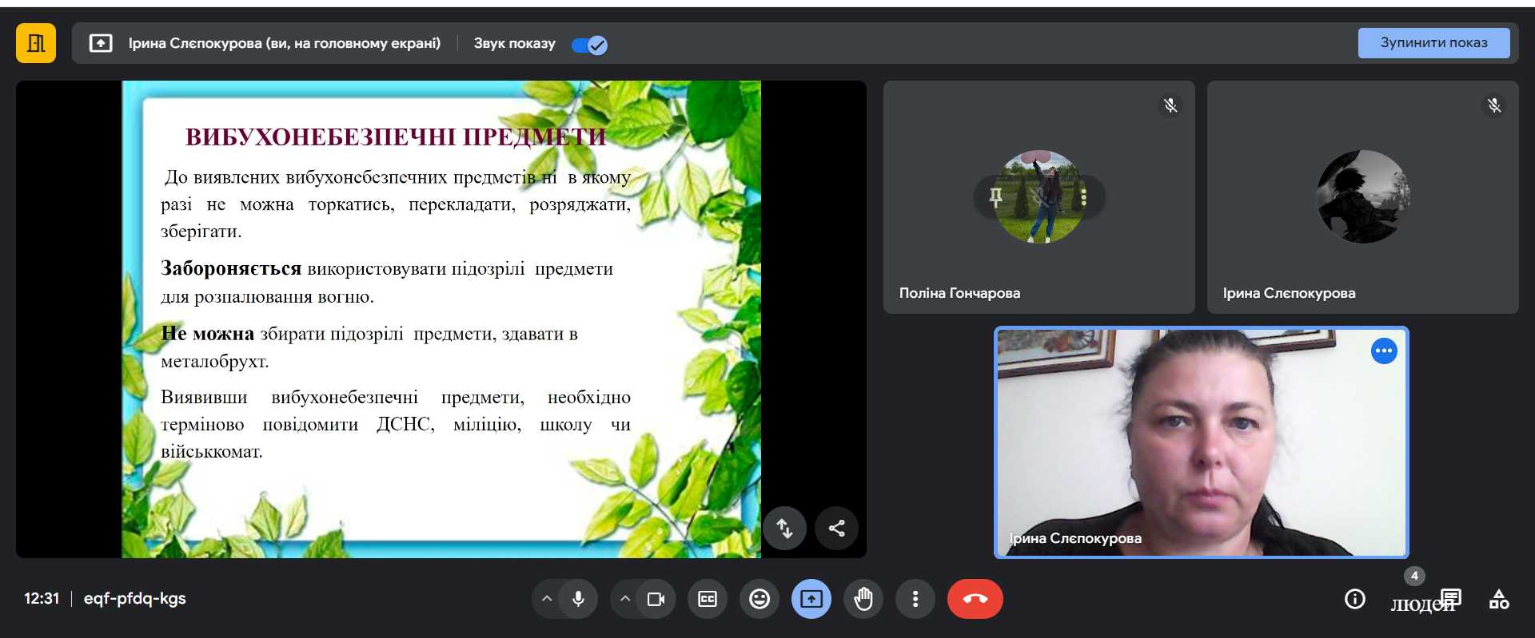Pin Поліна Гончарова's tile
This screenshot has width=1535, height=638.
tap(995, 196)
